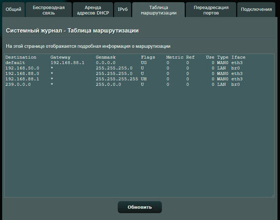Image resolution: width=280 pixels, height=220 pixels.
Task: Click the 255.255.255.255 genmask value
Action: click(x=117, y=79)
